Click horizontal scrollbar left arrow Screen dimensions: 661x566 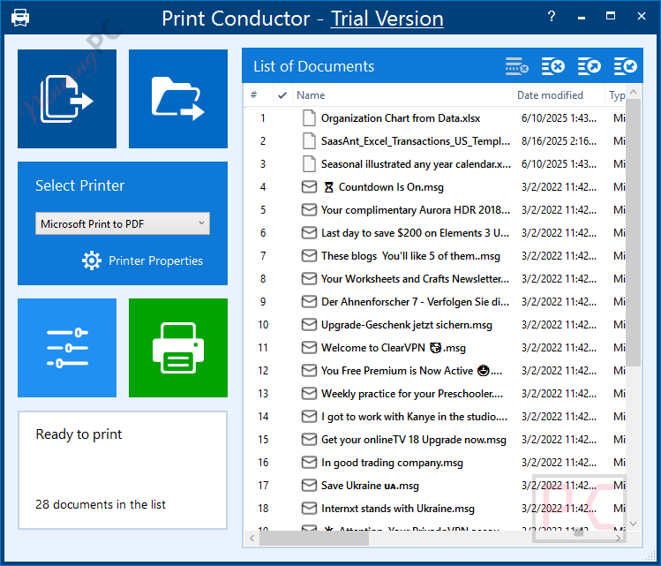point(252,538)
